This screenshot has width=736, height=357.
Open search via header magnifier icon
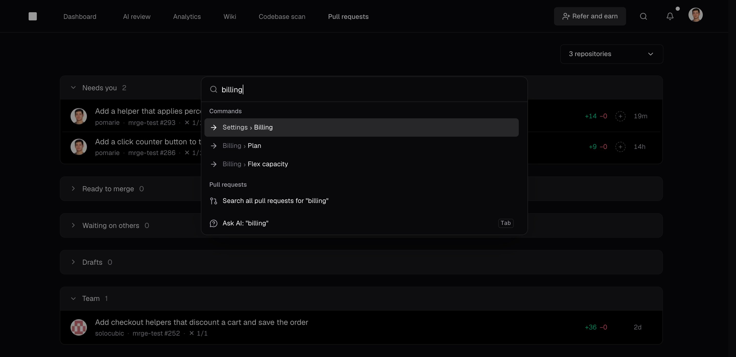click(x=643, y=16)
